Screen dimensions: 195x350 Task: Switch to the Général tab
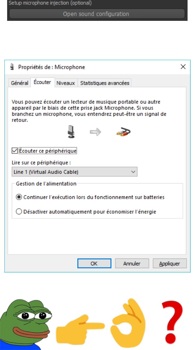(20, 83)
